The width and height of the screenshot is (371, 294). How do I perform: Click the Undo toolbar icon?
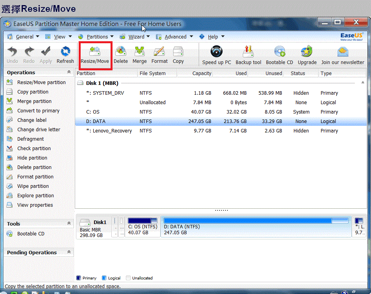click(12, 55)
